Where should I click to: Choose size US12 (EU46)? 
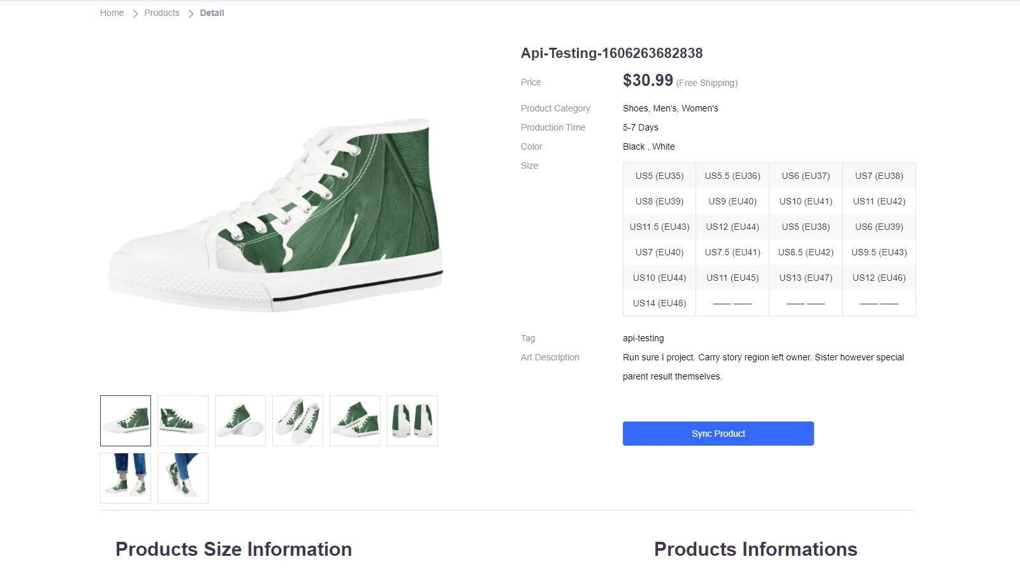(879, 278)
